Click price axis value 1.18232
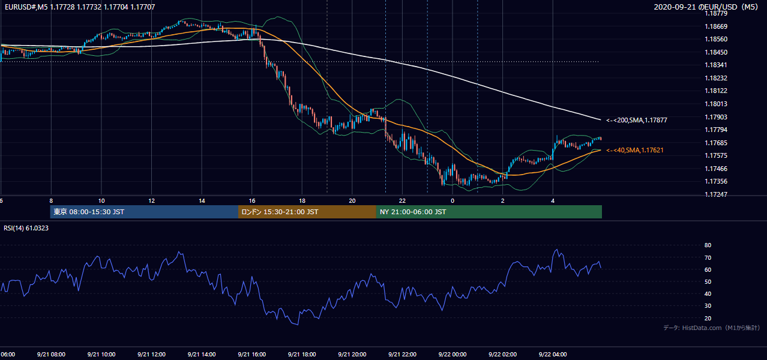The width and height of the screenshot is (767, 360). [716, 78]
